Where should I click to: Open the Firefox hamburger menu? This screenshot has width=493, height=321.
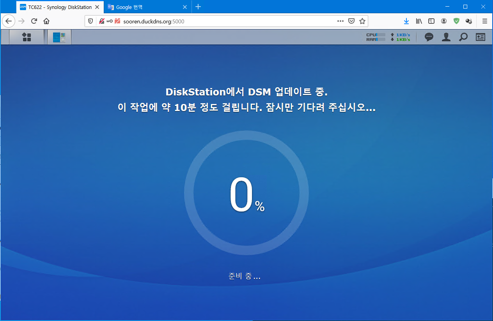coord(485,21)
